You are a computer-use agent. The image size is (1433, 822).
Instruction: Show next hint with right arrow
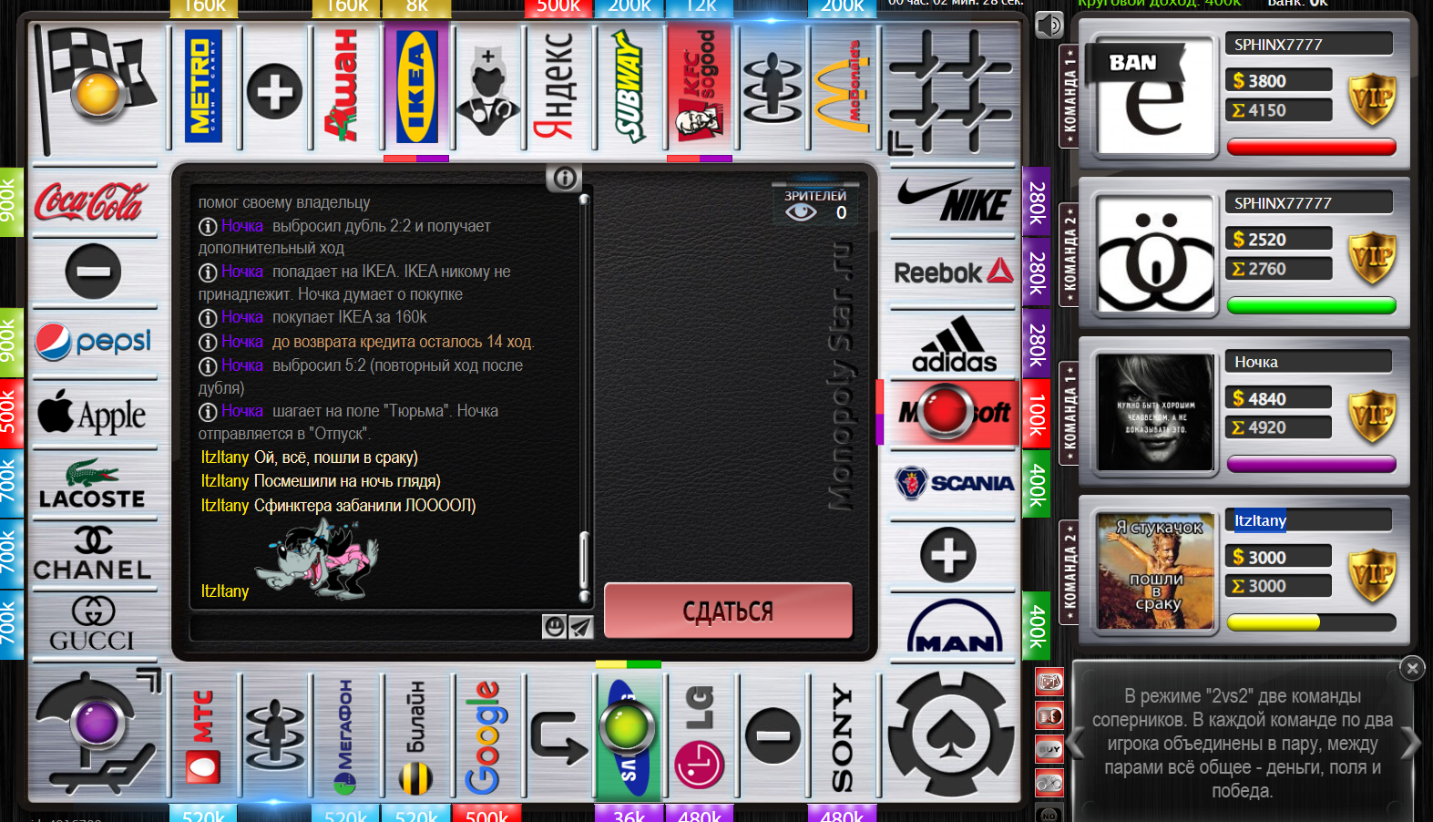tap(1410, 743)
